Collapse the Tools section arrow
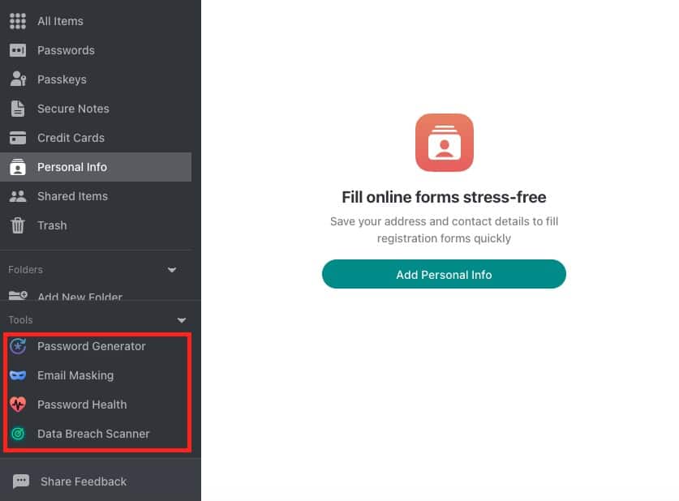Image resolution: width=679 pixels, height=501 pixels. [182, 320]
